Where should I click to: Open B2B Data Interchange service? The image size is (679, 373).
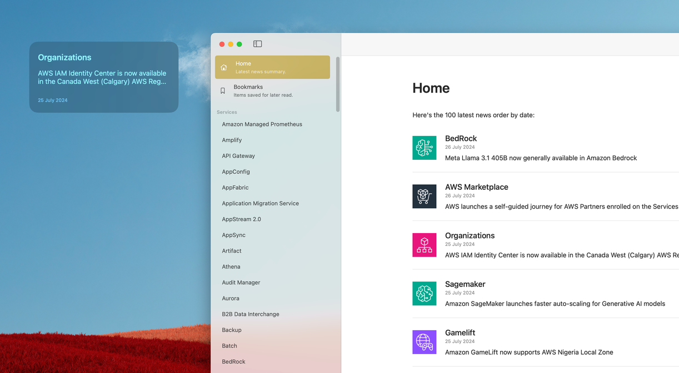point(251,314)
